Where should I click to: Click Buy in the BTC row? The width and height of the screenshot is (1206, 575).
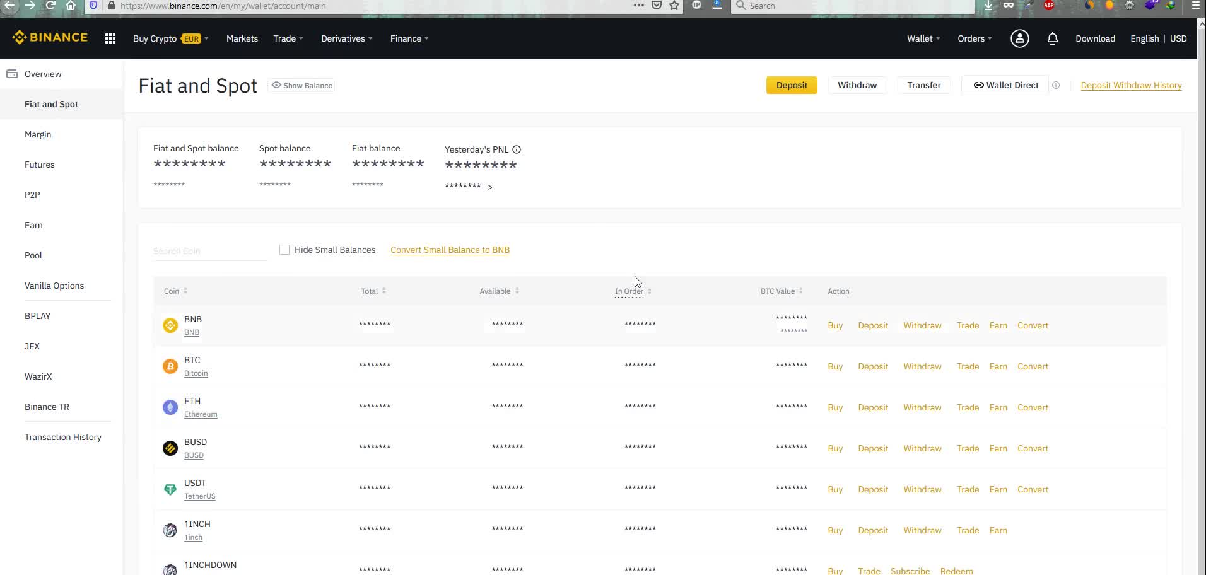[x=835, y=366]
